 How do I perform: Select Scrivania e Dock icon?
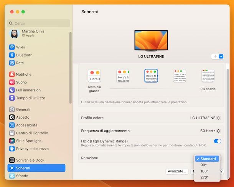tap(12, 160)
